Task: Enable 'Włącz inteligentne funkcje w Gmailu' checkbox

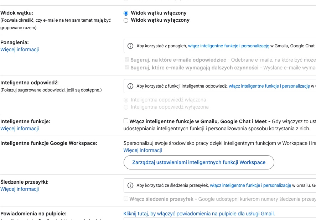Action: click(x=126, y=121)
